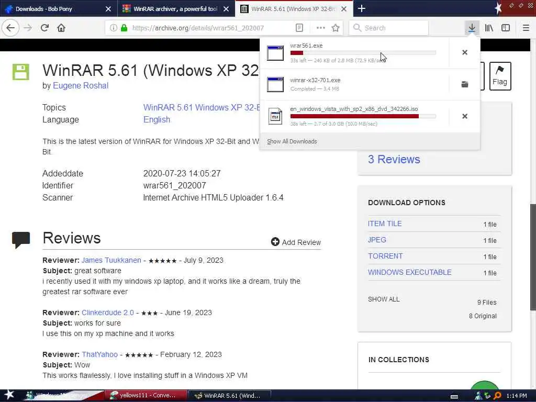Click the forward navigation arrow
The width and height of the screenshot is (536, 402).
[28, 28]
